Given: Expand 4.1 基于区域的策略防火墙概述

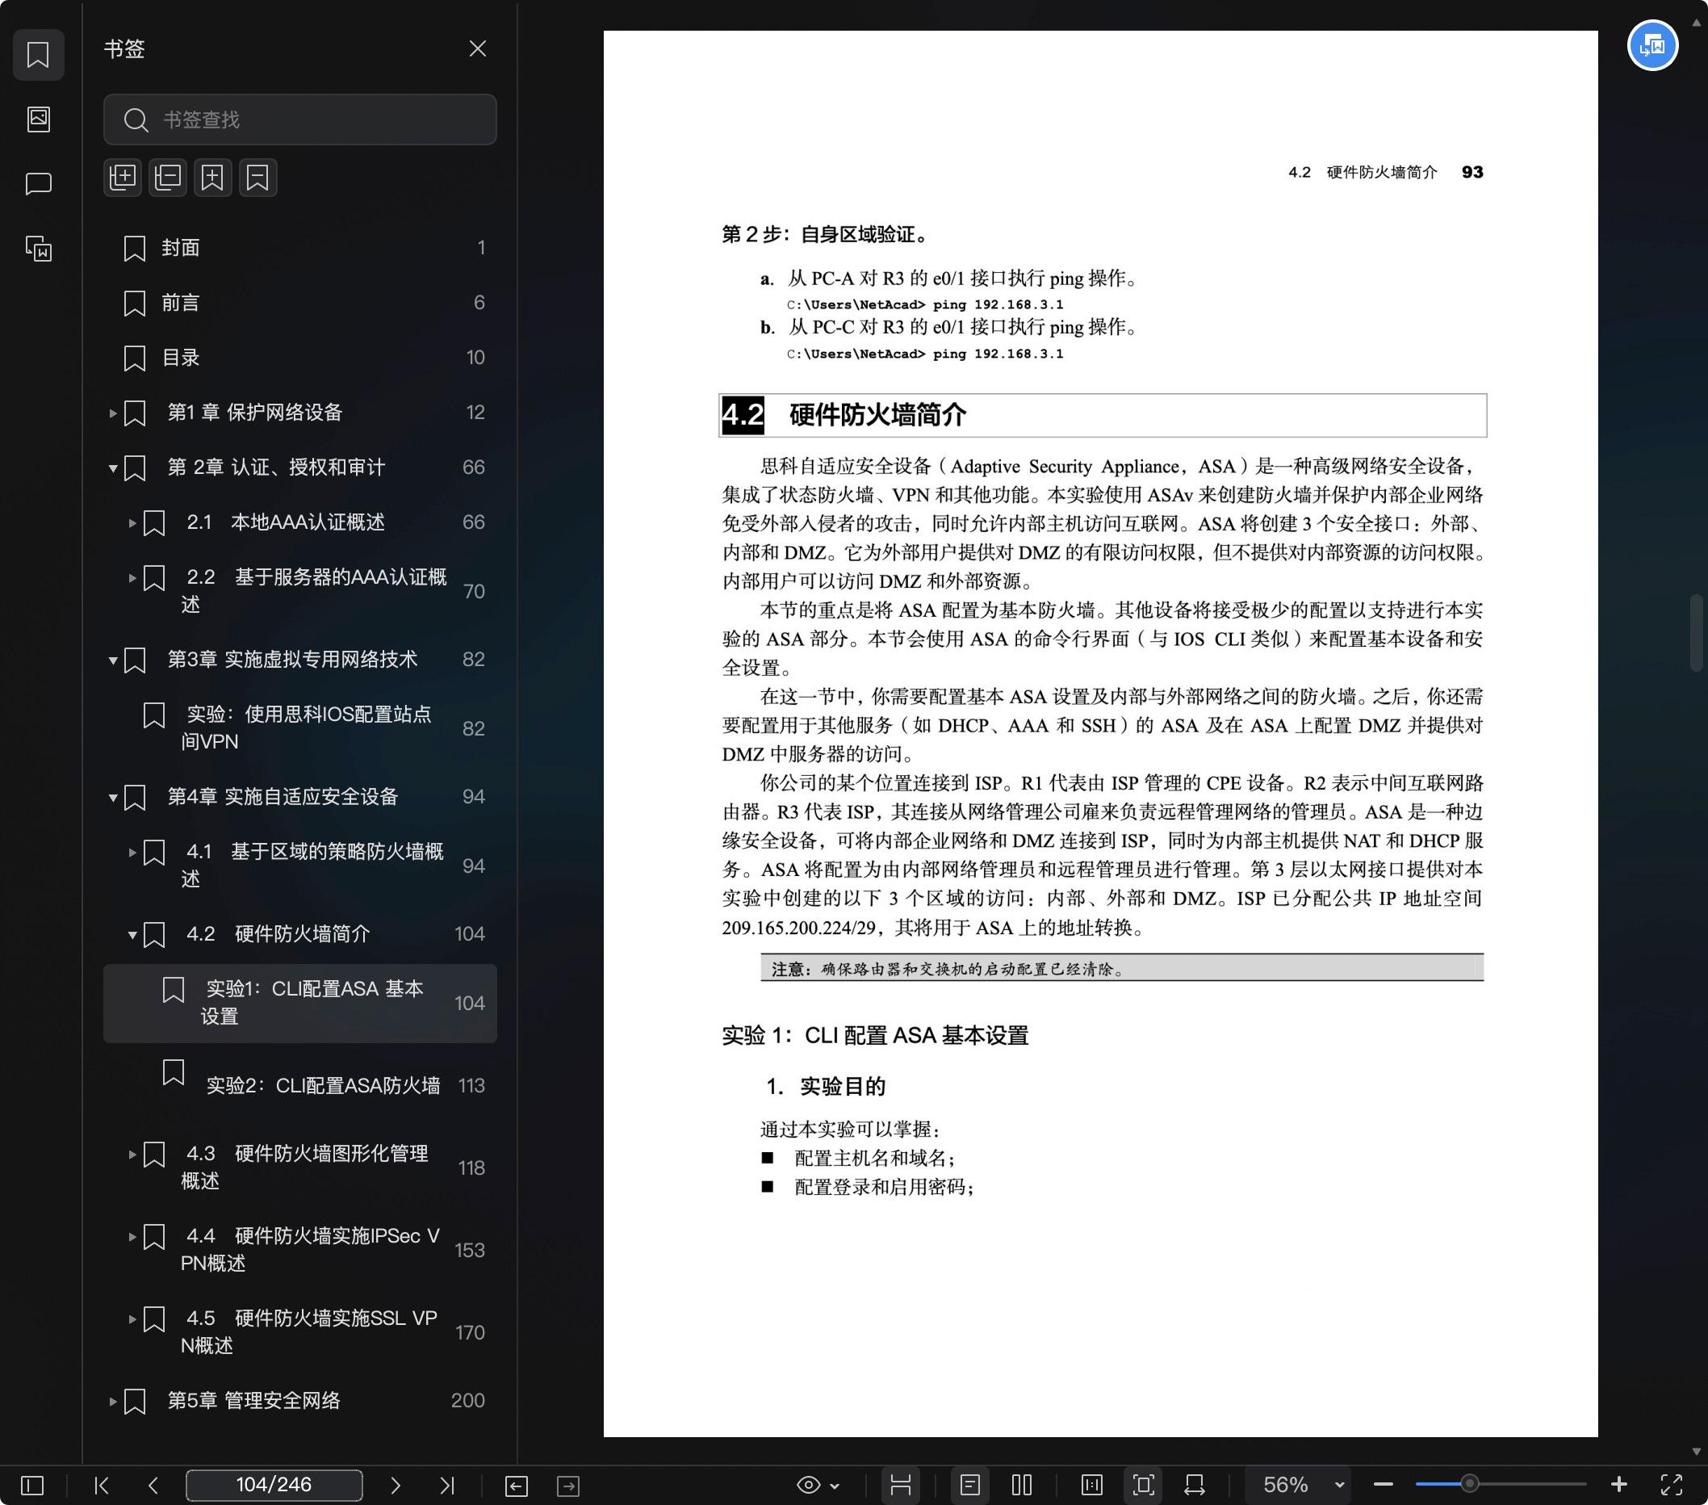Looking at the screenshot, I should (132, 853).
